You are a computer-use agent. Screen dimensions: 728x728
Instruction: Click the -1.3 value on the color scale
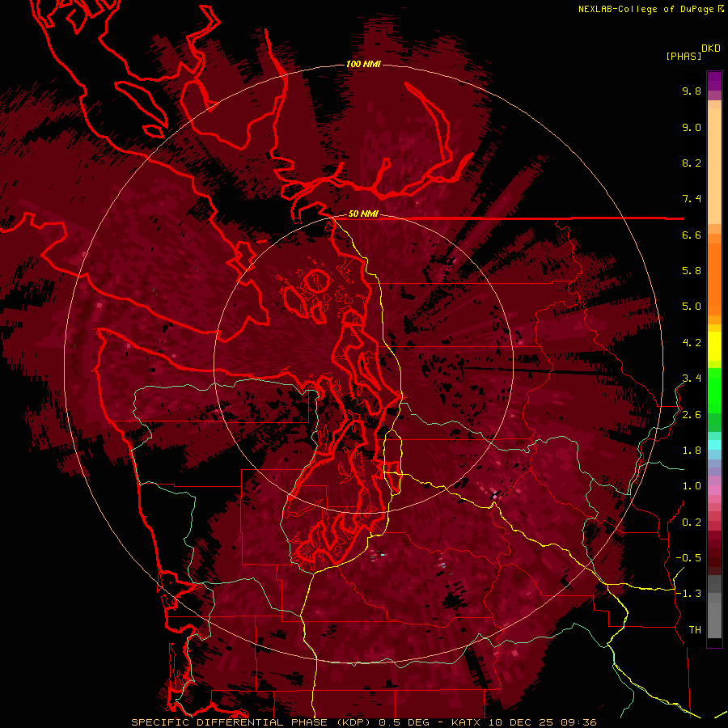coord(688,594)
